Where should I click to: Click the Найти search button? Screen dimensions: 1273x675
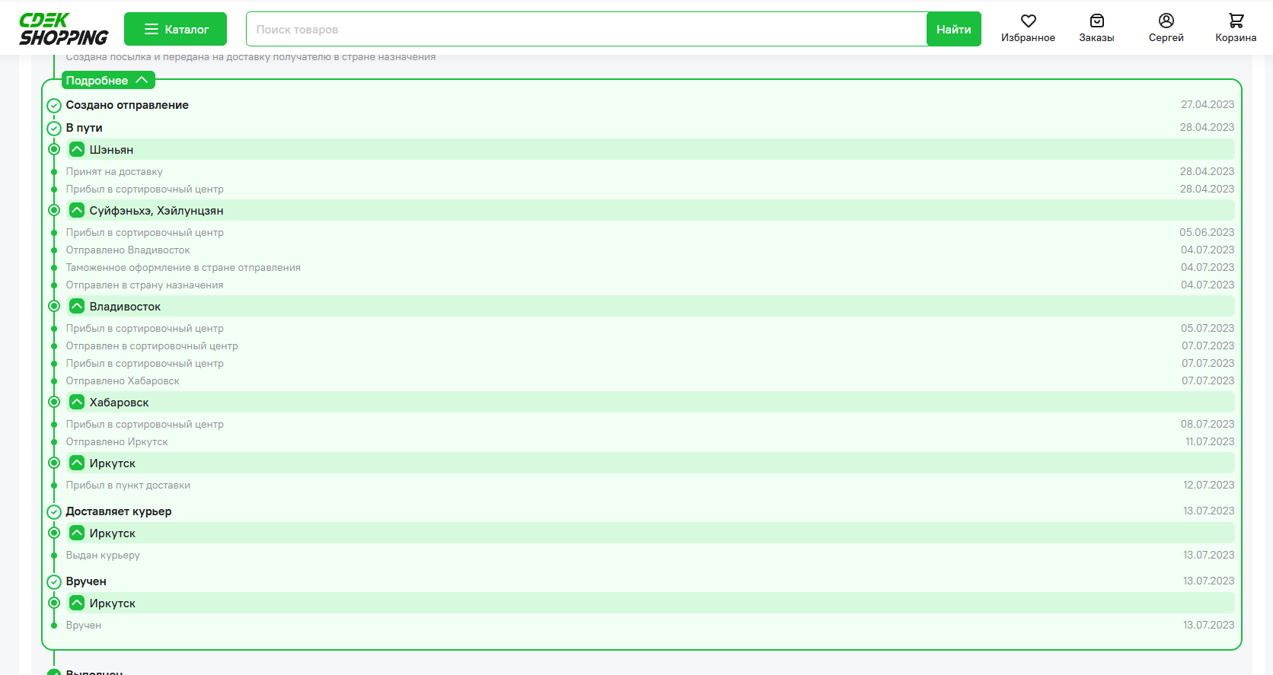tap(953, 29)
